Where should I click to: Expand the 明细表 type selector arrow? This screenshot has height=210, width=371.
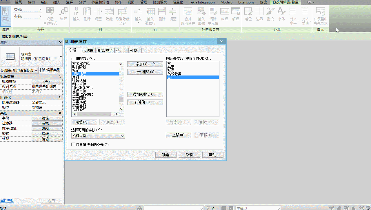(x=61, y=57)
